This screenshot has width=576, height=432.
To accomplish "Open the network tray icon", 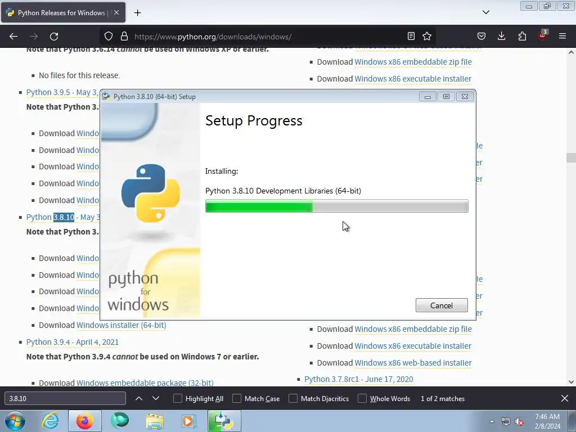I will 506,422.
